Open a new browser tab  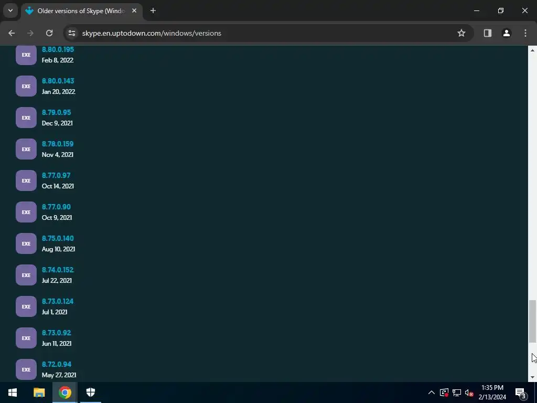click(x=153, y=10)
